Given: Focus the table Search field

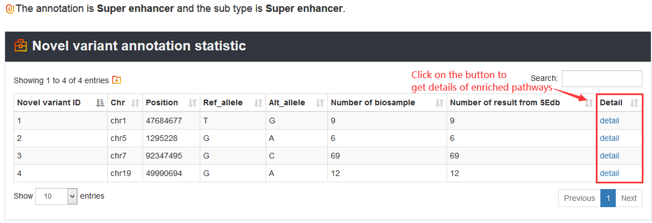Looking at the screenshot, I should tap(601, 78).
